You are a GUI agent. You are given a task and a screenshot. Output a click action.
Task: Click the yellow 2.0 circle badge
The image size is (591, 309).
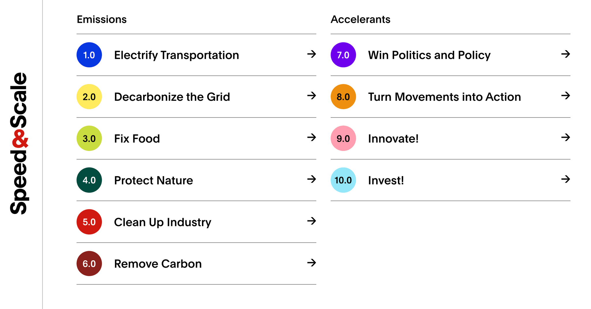click(89, 97)
